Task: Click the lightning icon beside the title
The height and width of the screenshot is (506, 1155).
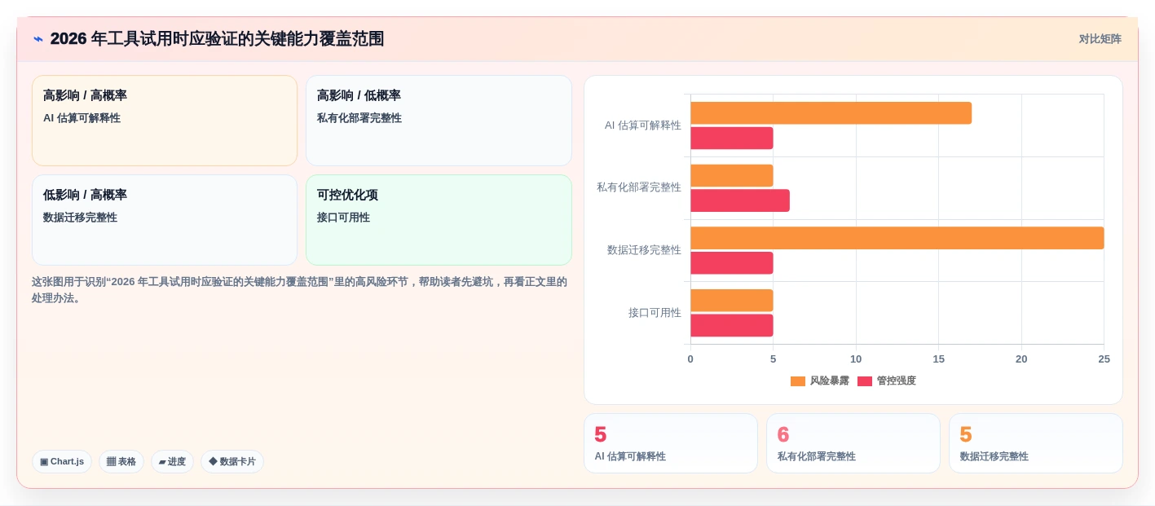Action: 38,39
